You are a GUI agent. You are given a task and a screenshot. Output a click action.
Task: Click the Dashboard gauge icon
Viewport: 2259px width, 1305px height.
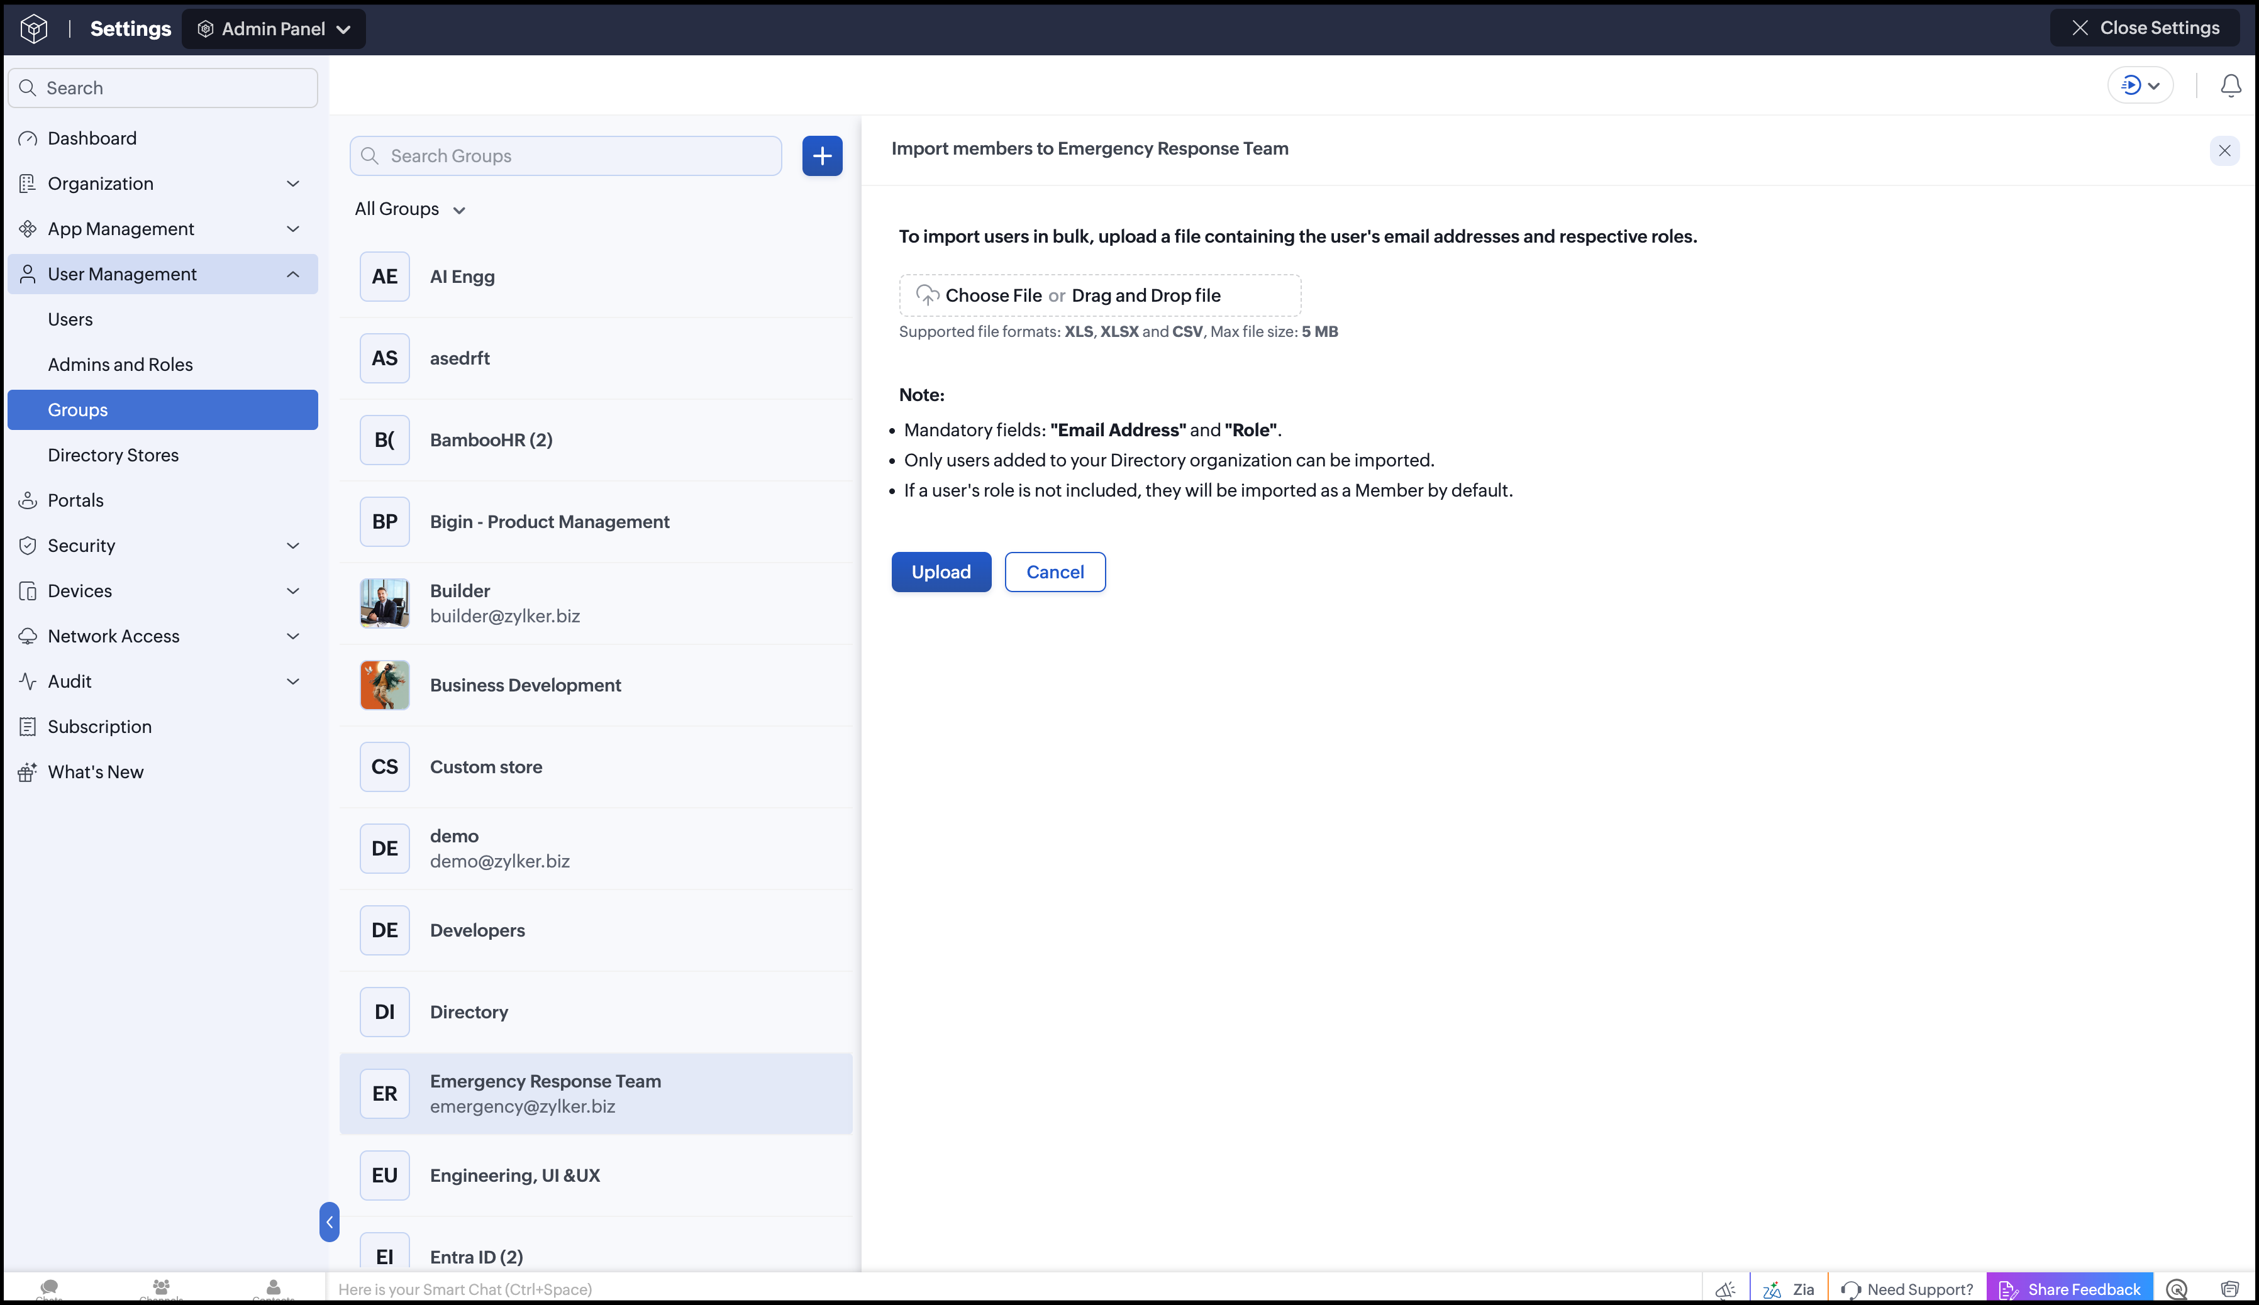pyautogui.click(x=28, y=138)
